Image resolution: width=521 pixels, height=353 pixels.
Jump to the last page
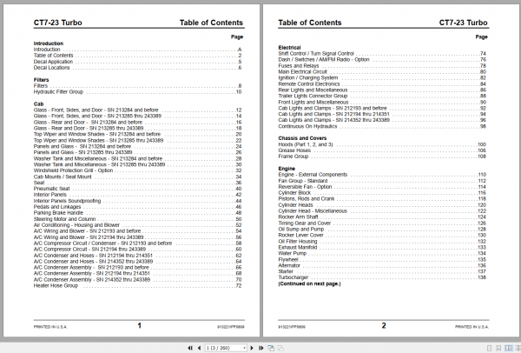pyautogui.click(x=261, y=348)
